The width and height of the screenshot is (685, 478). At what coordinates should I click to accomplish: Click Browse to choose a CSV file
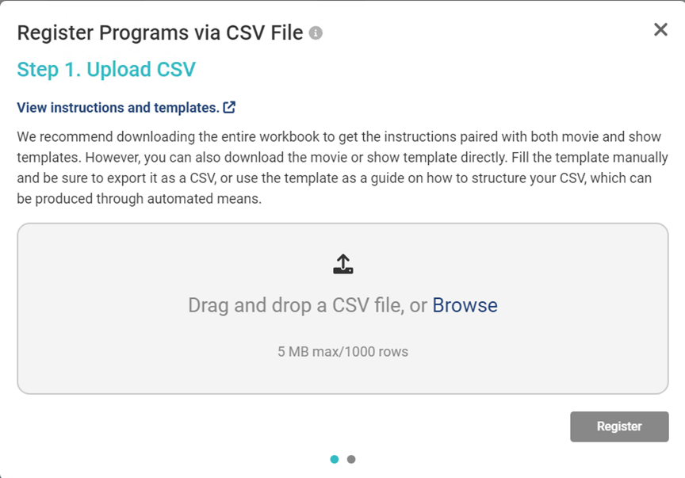coord(465,305)
